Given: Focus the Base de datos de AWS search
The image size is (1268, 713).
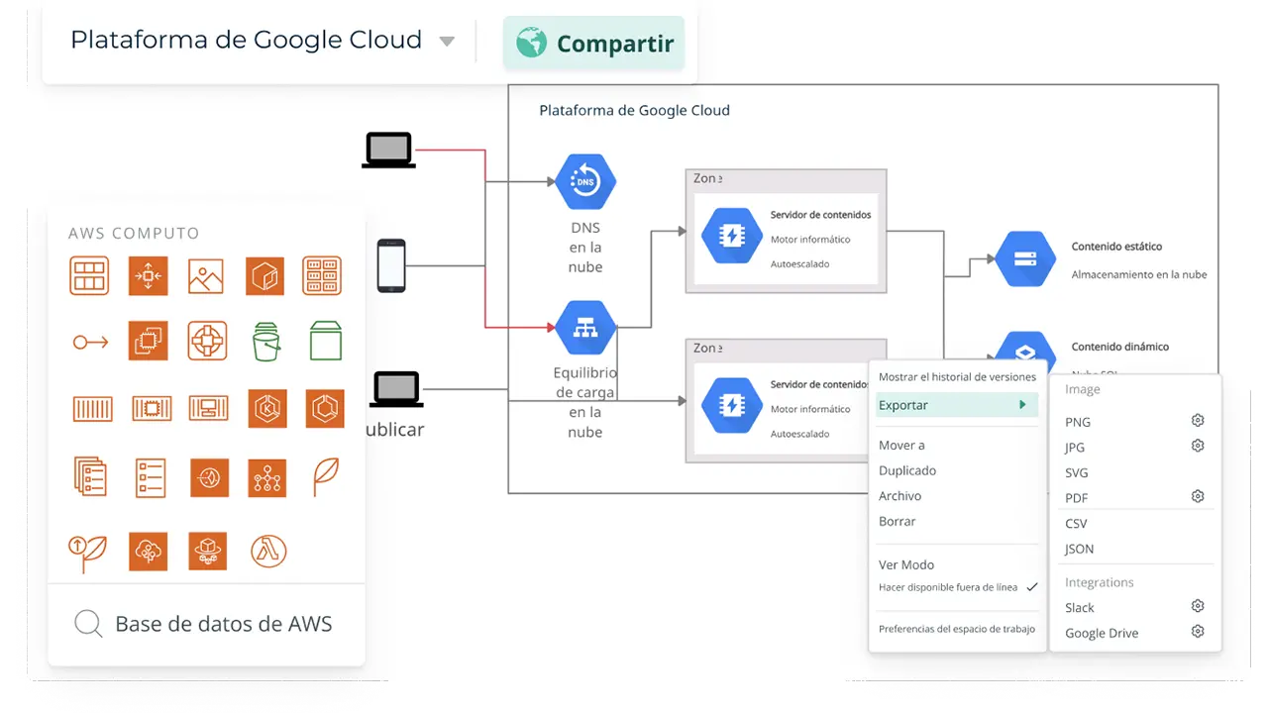Looking at the screenshot, I should coord(206,624).
